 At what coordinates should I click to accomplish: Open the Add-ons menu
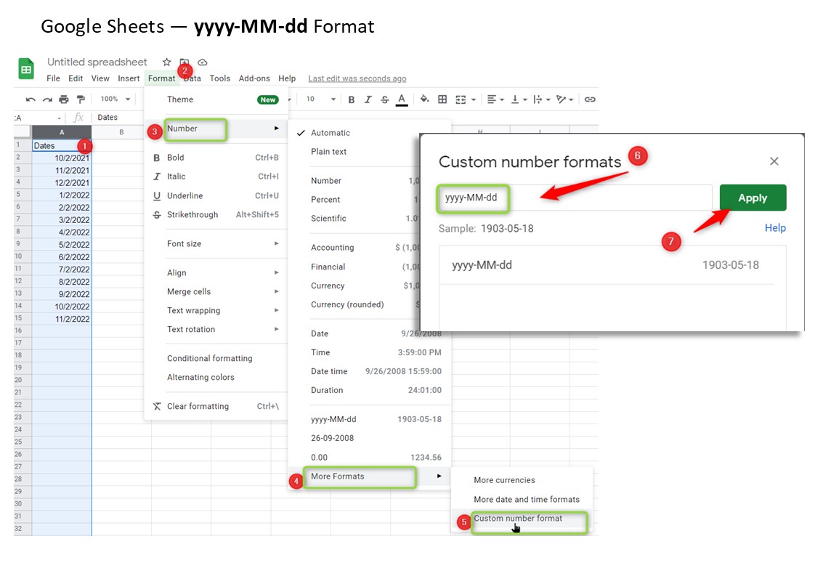[254, 78]
